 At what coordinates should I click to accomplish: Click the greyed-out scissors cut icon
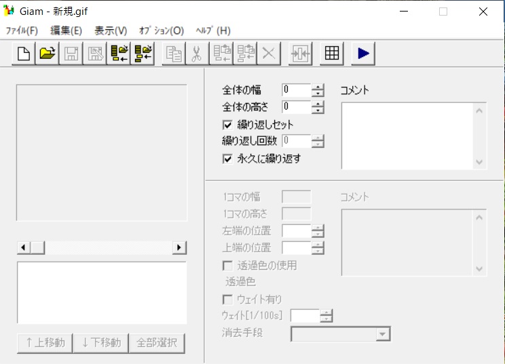point(198,54)
